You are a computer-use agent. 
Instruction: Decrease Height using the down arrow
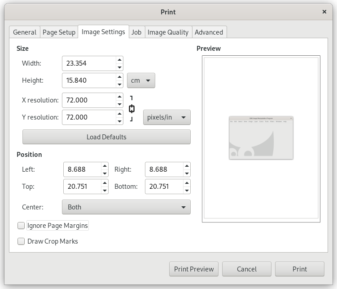[119, 84]
